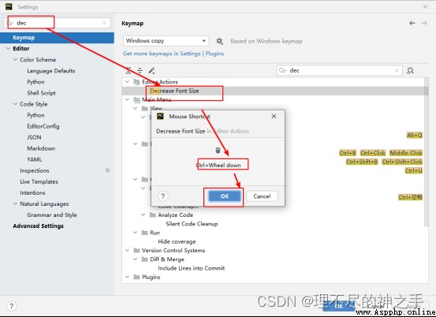Viewport: 436px width, 317px height.
Task: Open EditorConfig code style
Action: pos(43,126)
